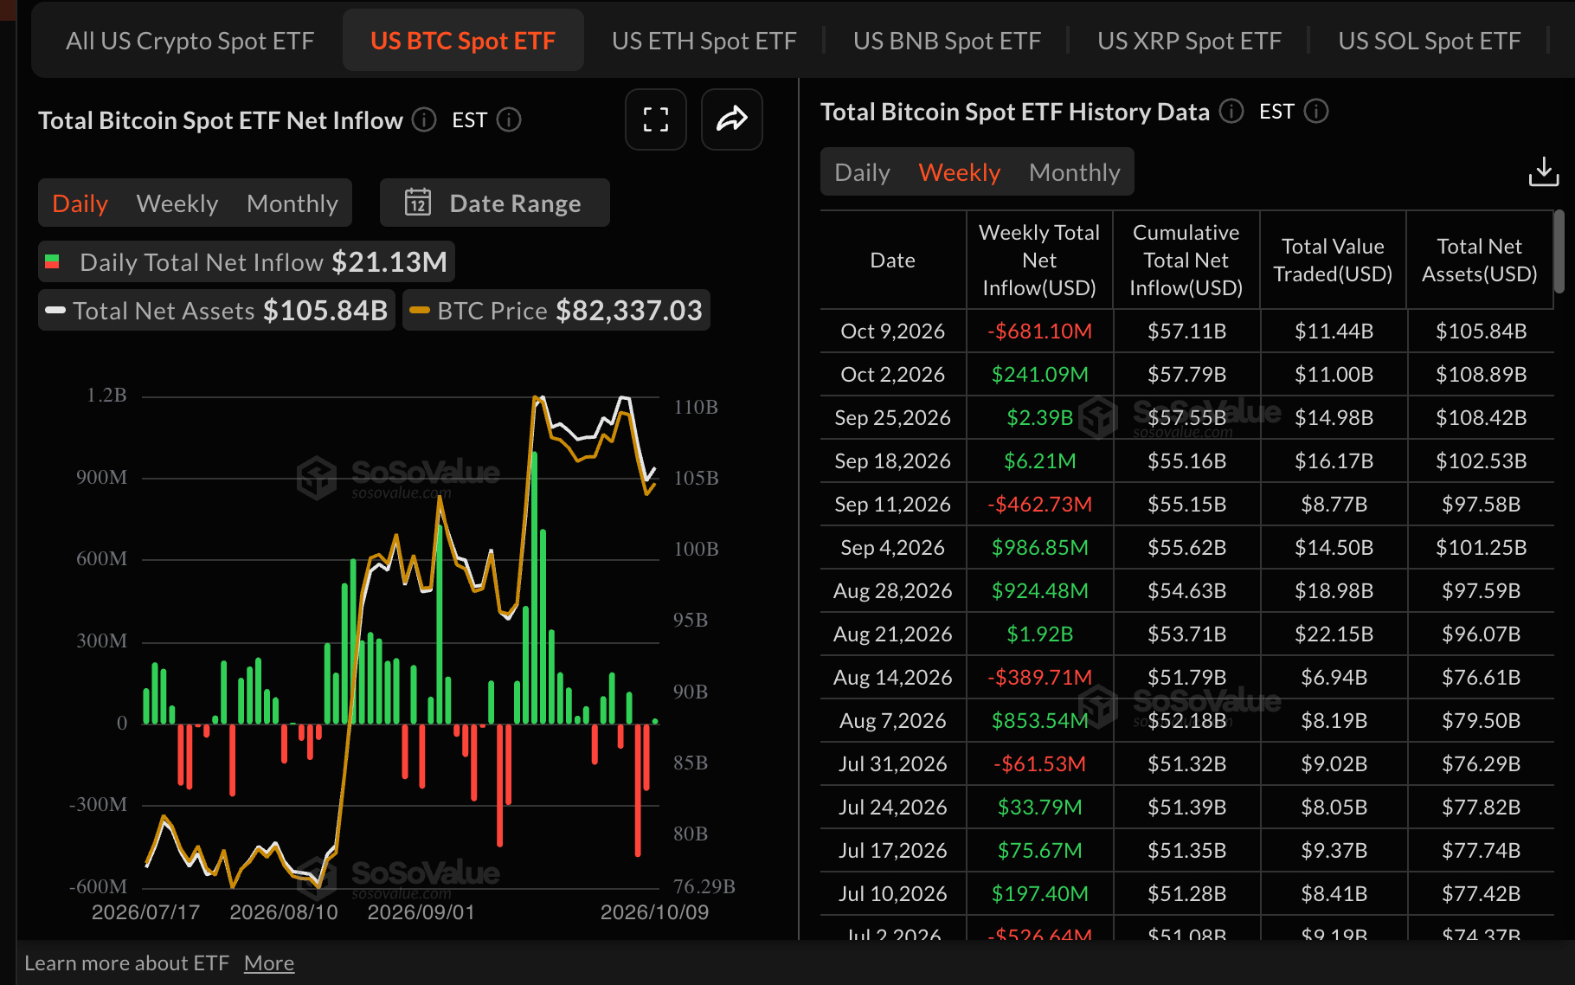The width and height of the screenshot is (1575, 985).
Task: Click the Sep 4,2026 row date
Action: coord(893,548)
